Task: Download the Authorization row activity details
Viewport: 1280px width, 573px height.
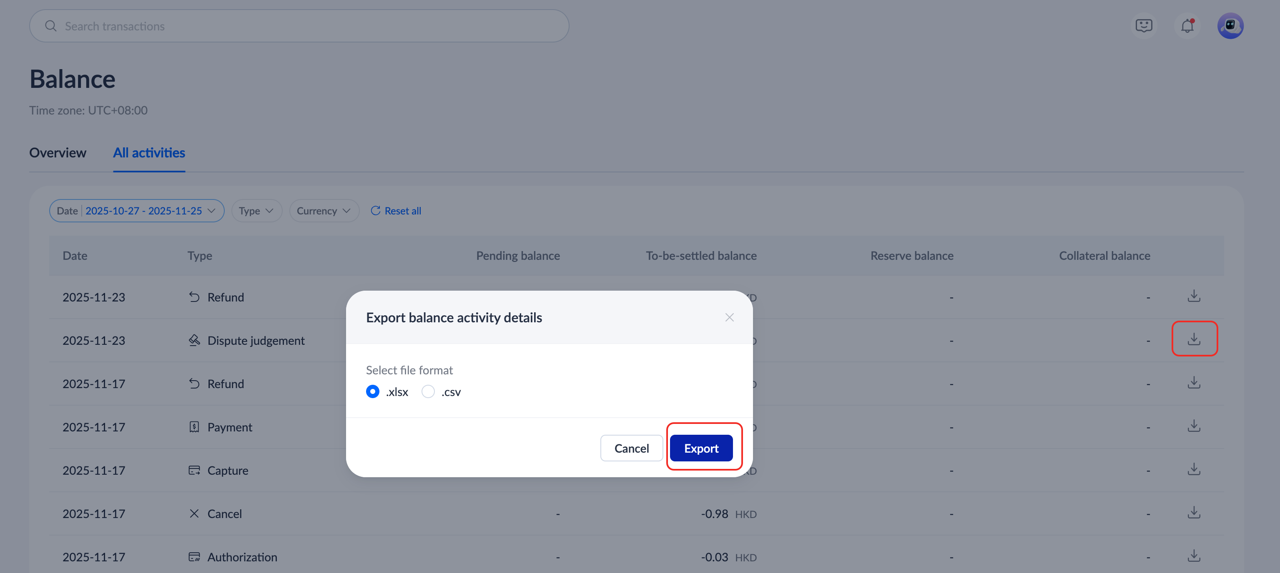Action: click(x=1194, y=556)
